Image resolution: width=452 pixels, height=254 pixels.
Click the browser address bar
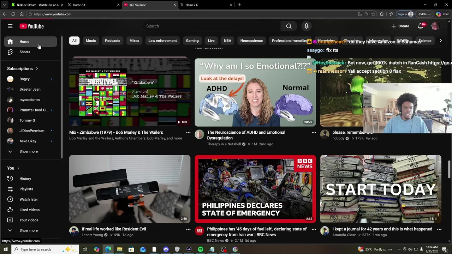[x=191, y=14]
